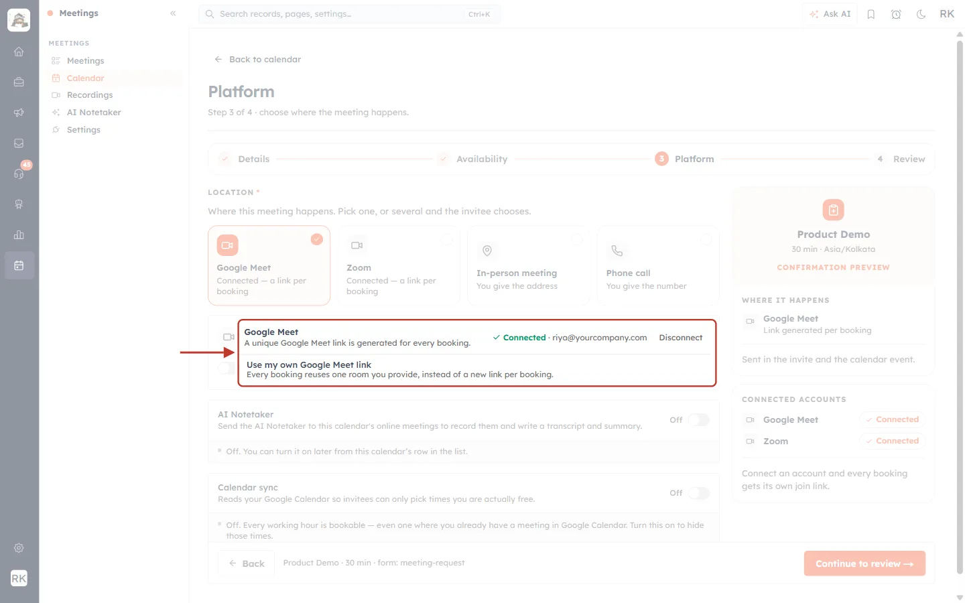This screenshot has width=965, height=603.
Task: Jump to the Availability step
Action: click(472, 159)
